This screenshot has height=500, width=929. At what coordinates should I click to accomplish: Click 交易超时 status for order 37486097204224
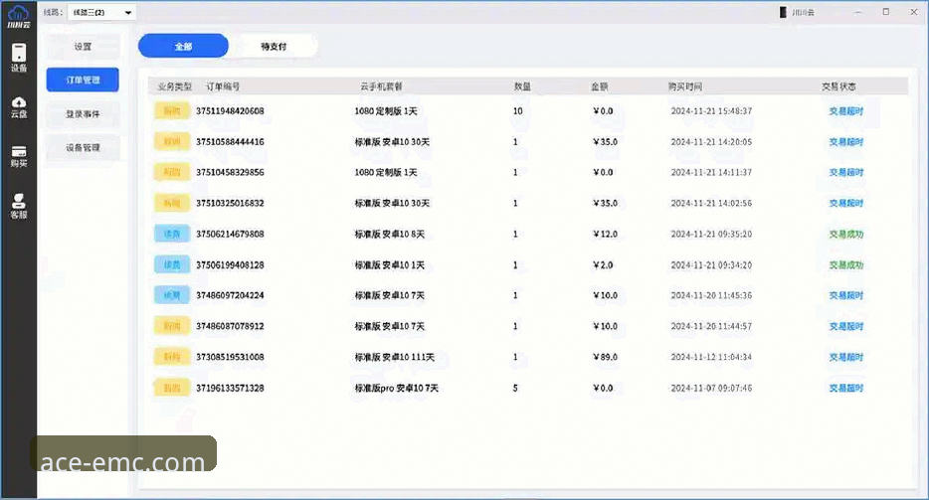[x=846, y=295]
